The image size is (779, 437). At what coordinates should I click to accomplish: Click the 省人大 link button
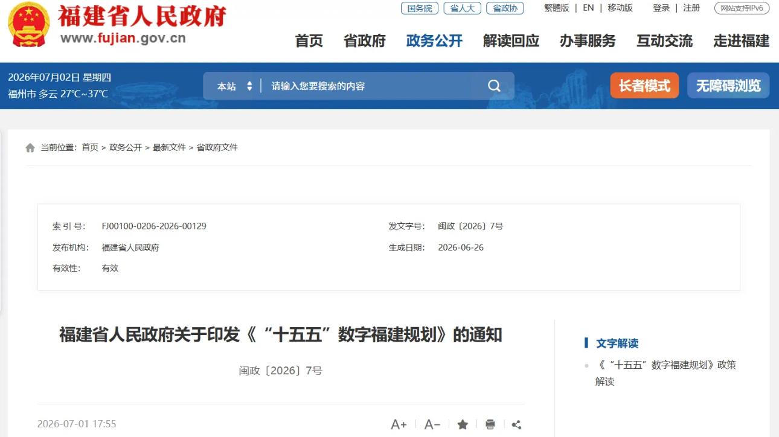[463, 8]
